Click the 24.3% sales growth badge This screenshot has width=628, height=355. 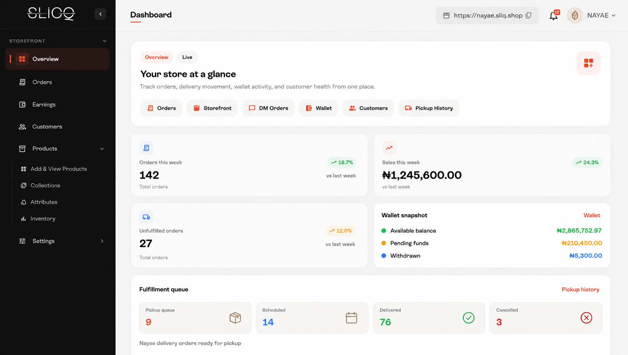[x=587, y=163]
